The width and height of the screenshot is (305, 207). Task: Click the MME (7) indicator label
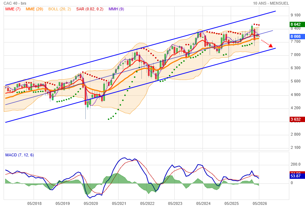(x=13, y=9)
